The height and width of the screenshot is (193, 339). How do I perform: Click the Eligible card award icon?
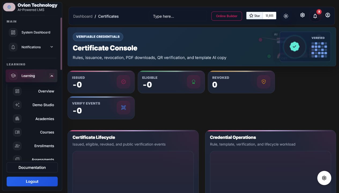pos(194,82)
